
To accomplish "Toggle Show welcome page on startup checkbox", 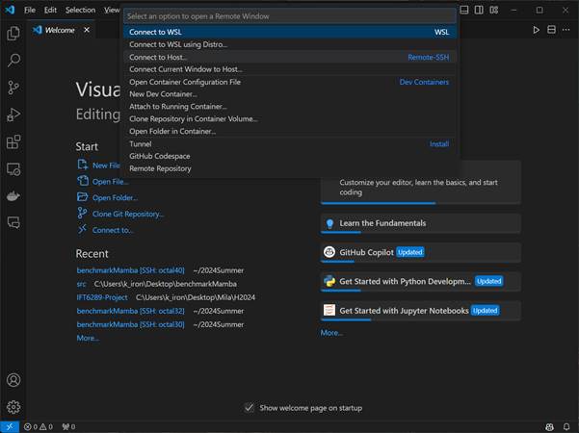I will [x=250, y=408].
